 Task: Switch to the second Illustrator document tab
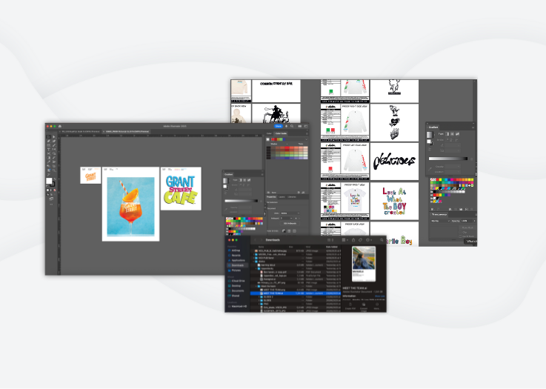pos(126,132)
